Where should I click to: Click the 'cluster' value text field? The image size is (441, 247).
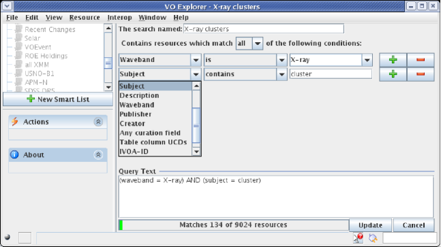(331, 74)
